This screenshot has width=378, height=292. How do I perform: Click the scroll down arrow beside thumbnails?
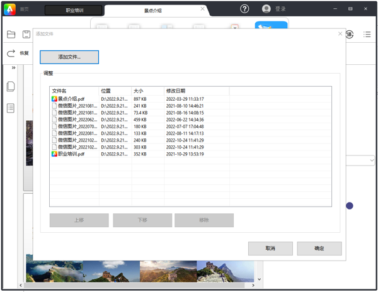[259, 278]
